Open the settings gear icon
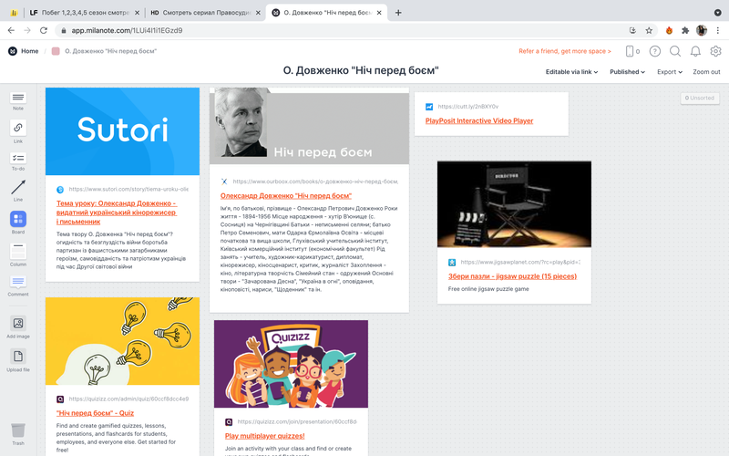729x456 pixels. click(x=715, y=51)
